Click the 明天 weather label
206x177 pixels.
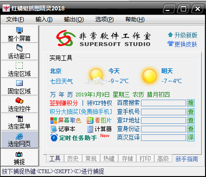click(x=167, y=71)
